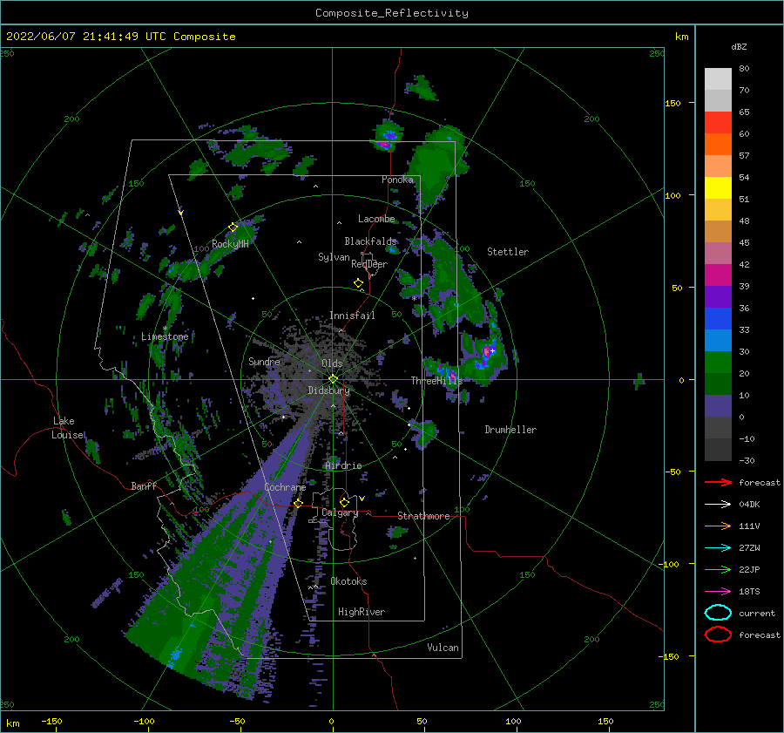
Task: Click the Limestone label
Action: (165, 336)
